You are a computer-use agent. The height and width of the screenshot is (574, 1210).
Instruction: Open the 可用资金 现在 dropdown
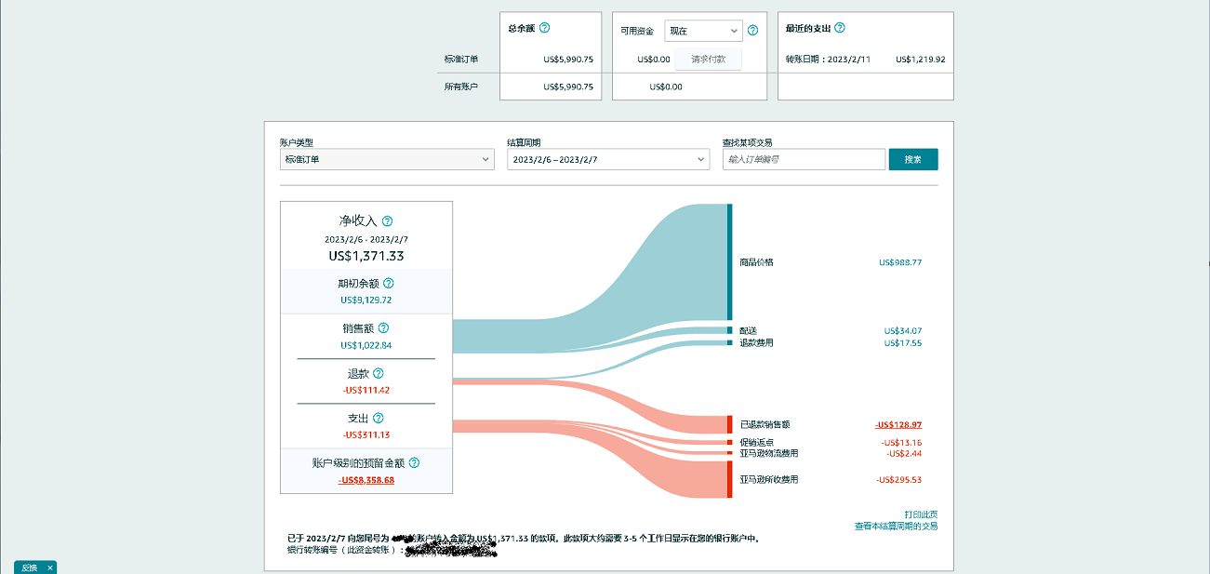703,32
